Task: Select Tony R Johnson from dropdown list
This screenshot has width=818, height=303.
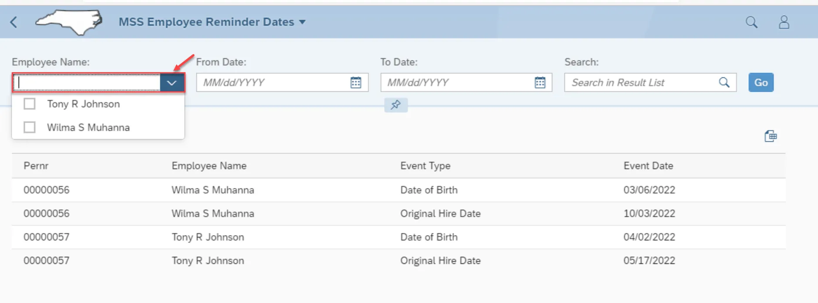Action: (83, 104)
